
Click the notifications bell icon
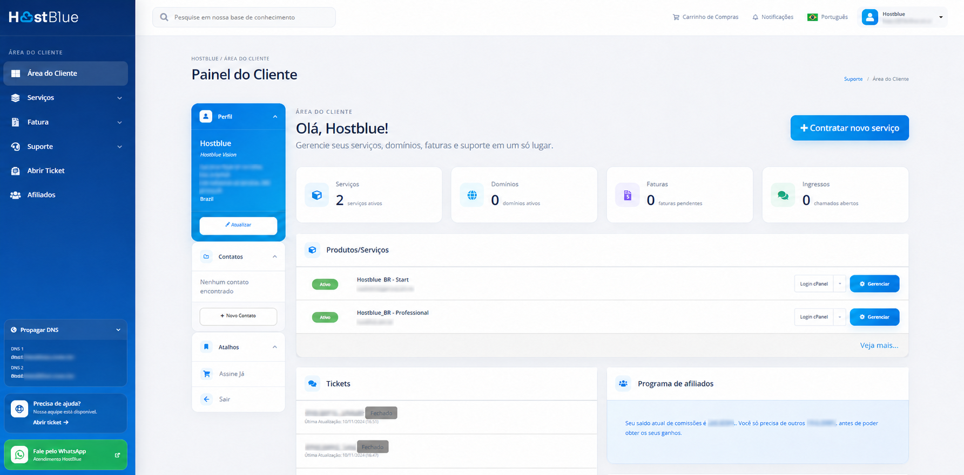click(x=755, y=17)
